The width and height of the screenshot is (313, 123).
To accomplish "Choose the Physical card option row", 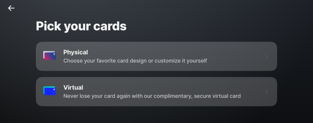I will pyautogui.click(x=156, y=56).
